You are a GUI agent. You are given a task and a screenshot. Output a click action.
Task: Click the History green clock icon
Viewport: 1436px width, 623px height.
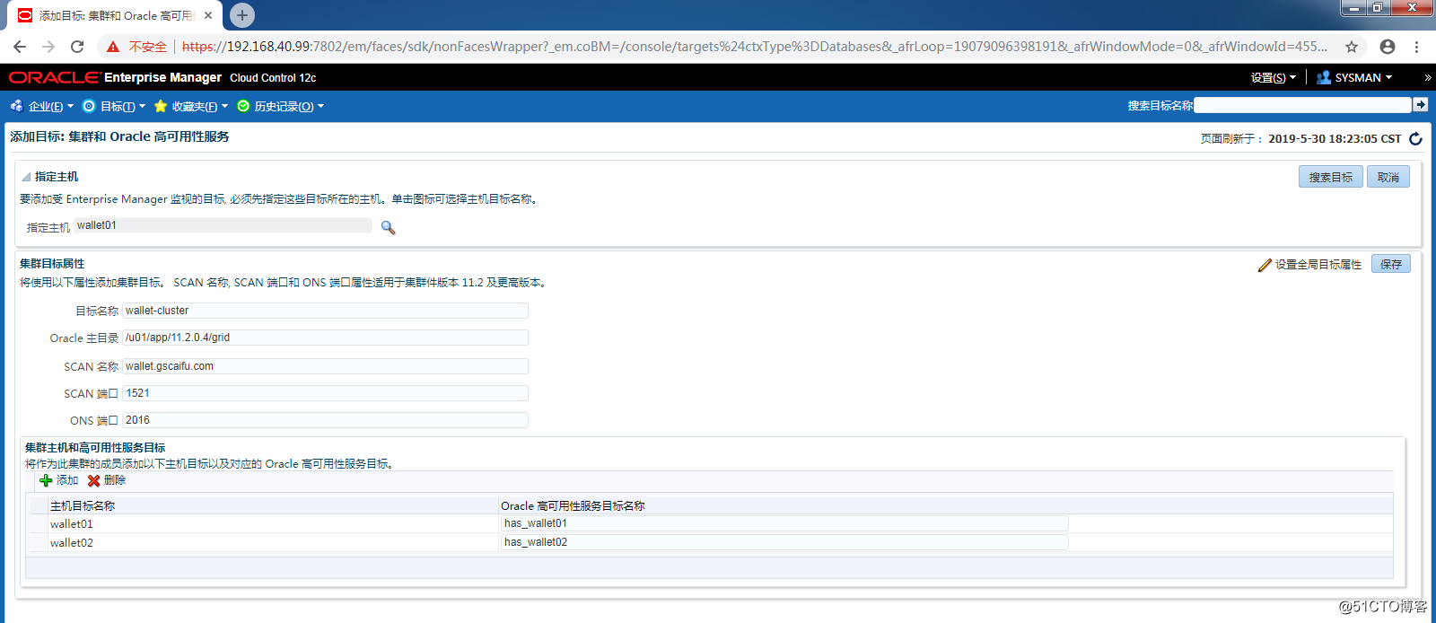pyautogui.click(x=243, y=106)
